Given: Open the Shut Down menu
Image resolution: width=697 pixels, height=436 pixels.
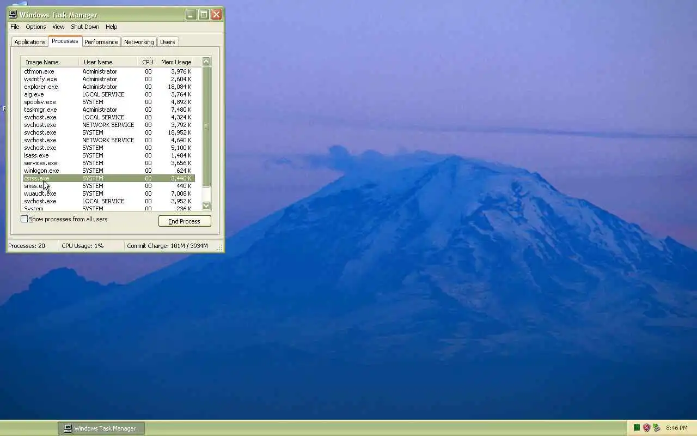Looking at the screenshot, I should tap(85, 27).
